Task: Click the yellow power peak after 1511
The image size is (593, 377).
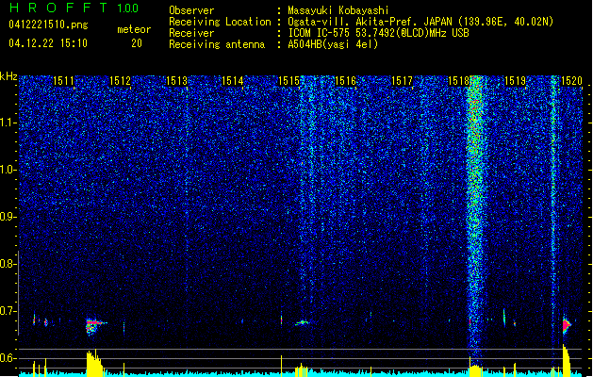Action: click(94, 363)
